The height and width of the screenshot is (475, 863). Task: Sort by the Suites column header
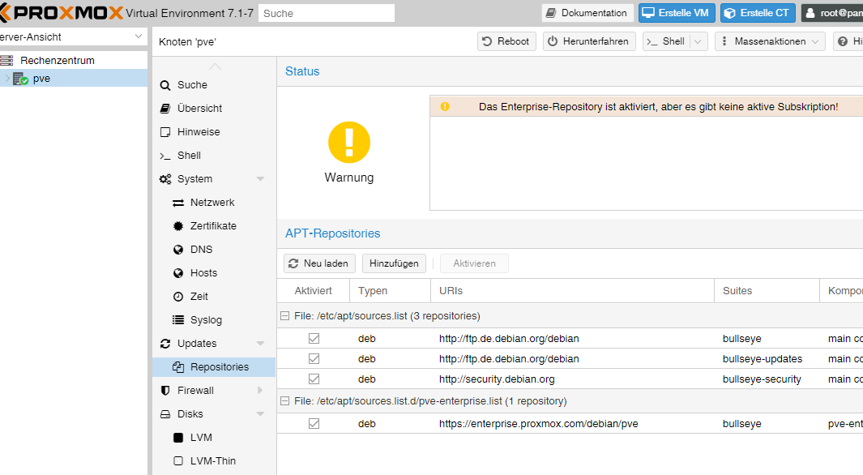click(x=767, y=291)
